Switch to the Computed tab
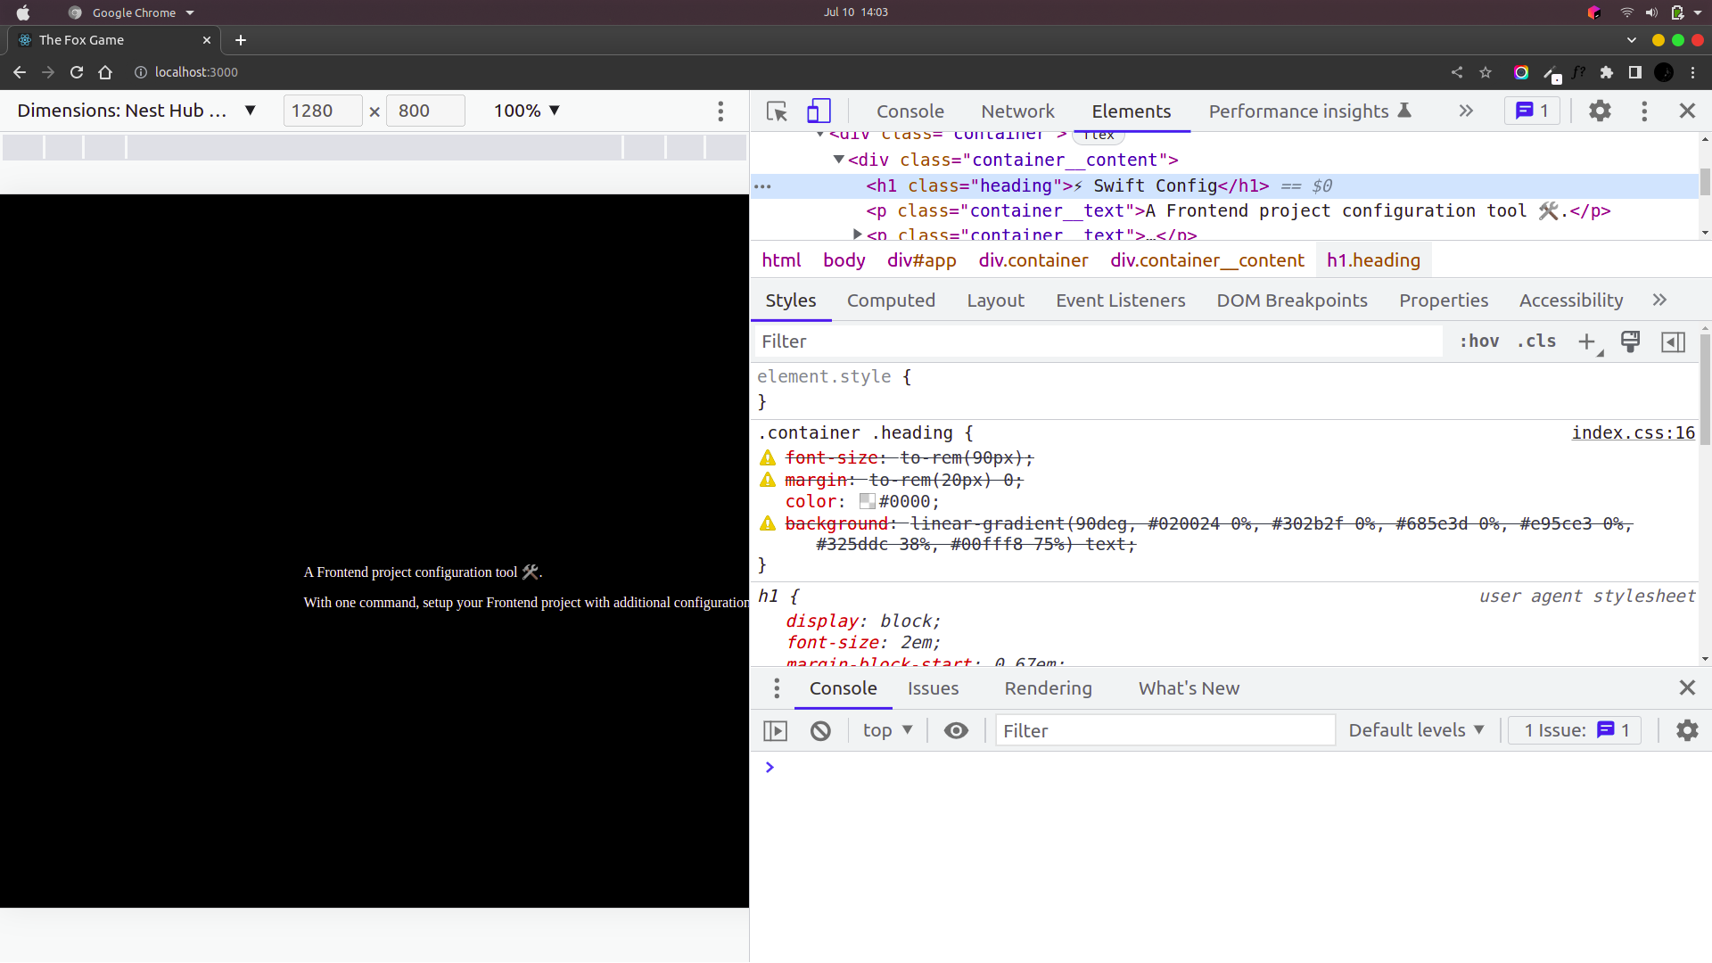 tap(891, 300)
